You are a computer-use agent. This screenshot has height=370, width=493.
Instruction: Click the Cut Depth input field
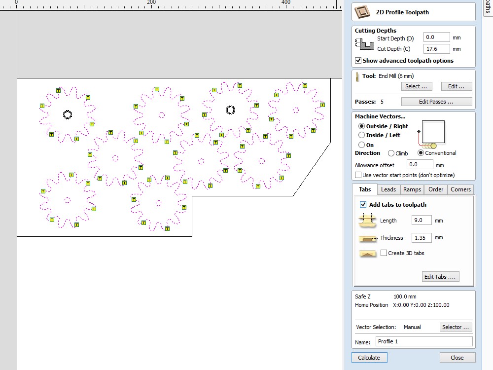coord(436,49)
